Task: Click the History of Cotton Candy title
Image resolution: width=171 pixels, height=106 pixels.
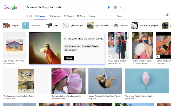Action: point(142,61)
